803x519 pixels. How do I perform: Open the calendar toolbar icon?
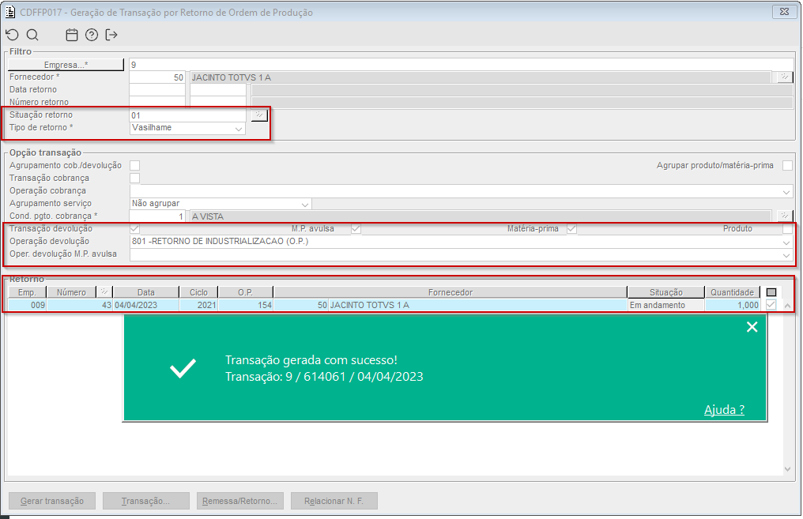(x=72, y=35)
